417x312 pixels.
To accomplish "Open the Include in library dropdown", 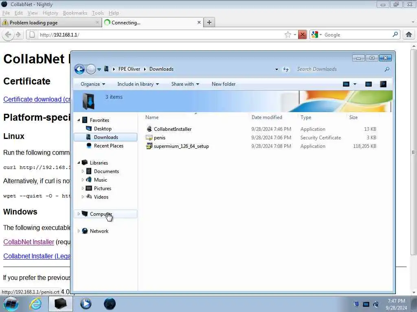I will tap(138, 84).
